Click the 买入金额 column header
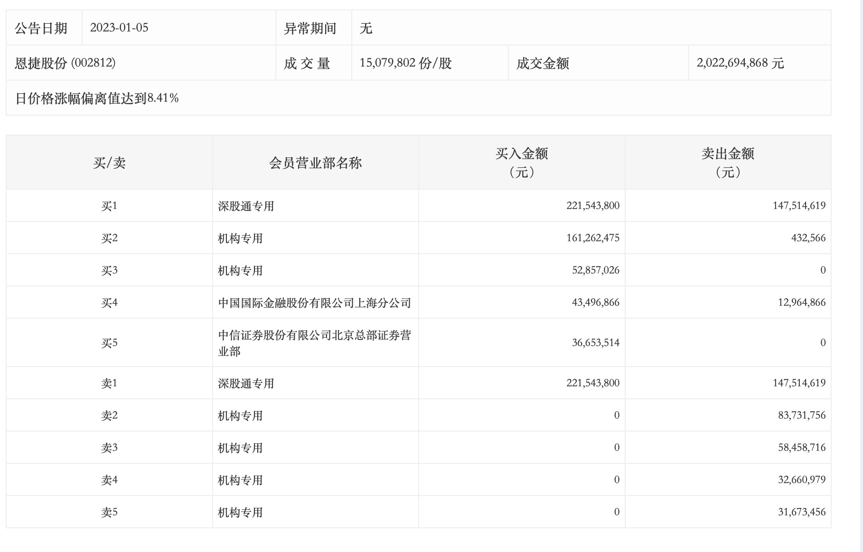This screenshot has width=863, height=552. [x=522, y=162]
